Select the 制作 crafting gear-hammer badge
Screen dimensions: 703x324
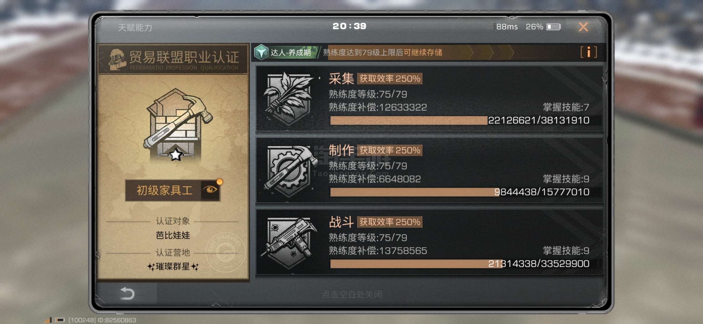pyautogui.click(x=289, y=170)
